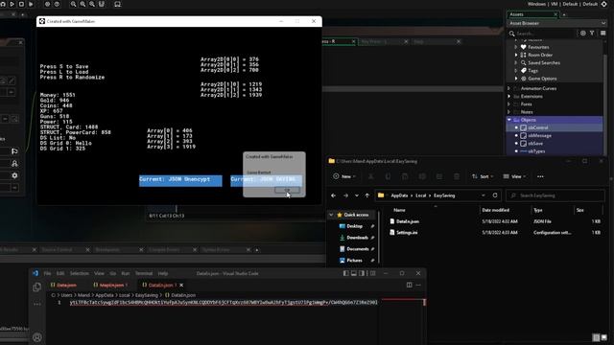Open target settings icon at top right
Screen dimensions: 614x345
coord(603,4)
